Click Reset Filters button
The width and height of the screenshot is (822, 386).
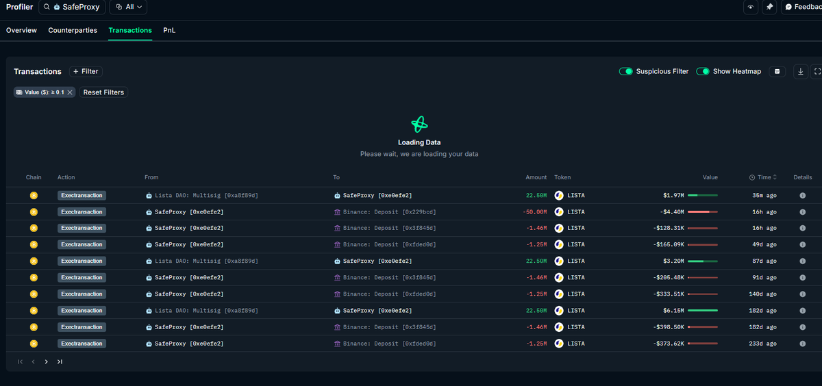pyautogui.click(x=103, y=92)
